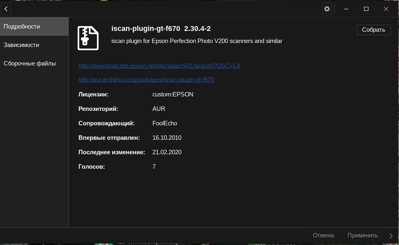Click the package description text
399x245 pixels.
pos(197,41)
